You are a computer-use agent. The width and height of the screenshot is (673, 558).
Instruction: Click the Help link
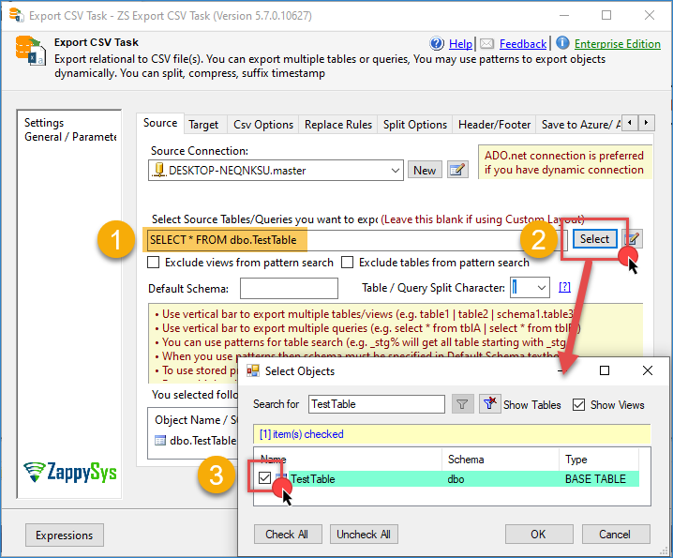click(460, 44)
